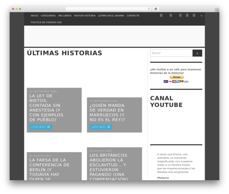The height and width of the screenshot is (194, 229).
Task: Open La Farsa de la Conferencia de Berlín
Action: click(x=49, y=170)
